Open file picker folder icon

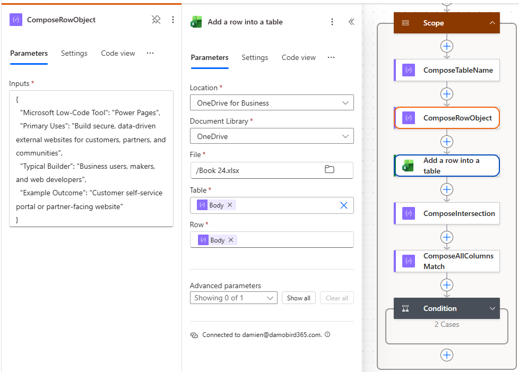tap(330, 169)
